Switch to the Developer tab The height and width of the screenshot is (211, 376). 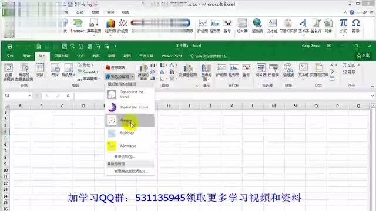tap(146, 56)
